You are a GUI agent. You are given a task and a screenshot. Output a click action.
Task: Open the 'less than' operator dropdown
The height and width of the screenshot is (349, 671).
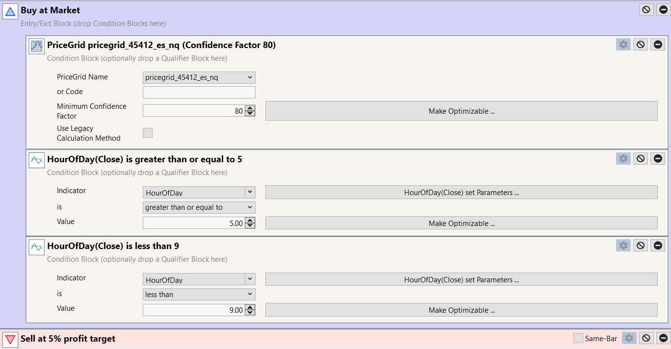199,295
